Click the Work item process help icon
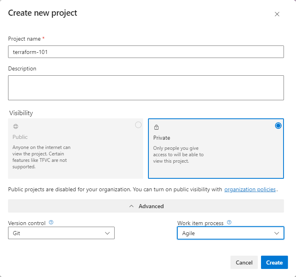 coord(229,222)
